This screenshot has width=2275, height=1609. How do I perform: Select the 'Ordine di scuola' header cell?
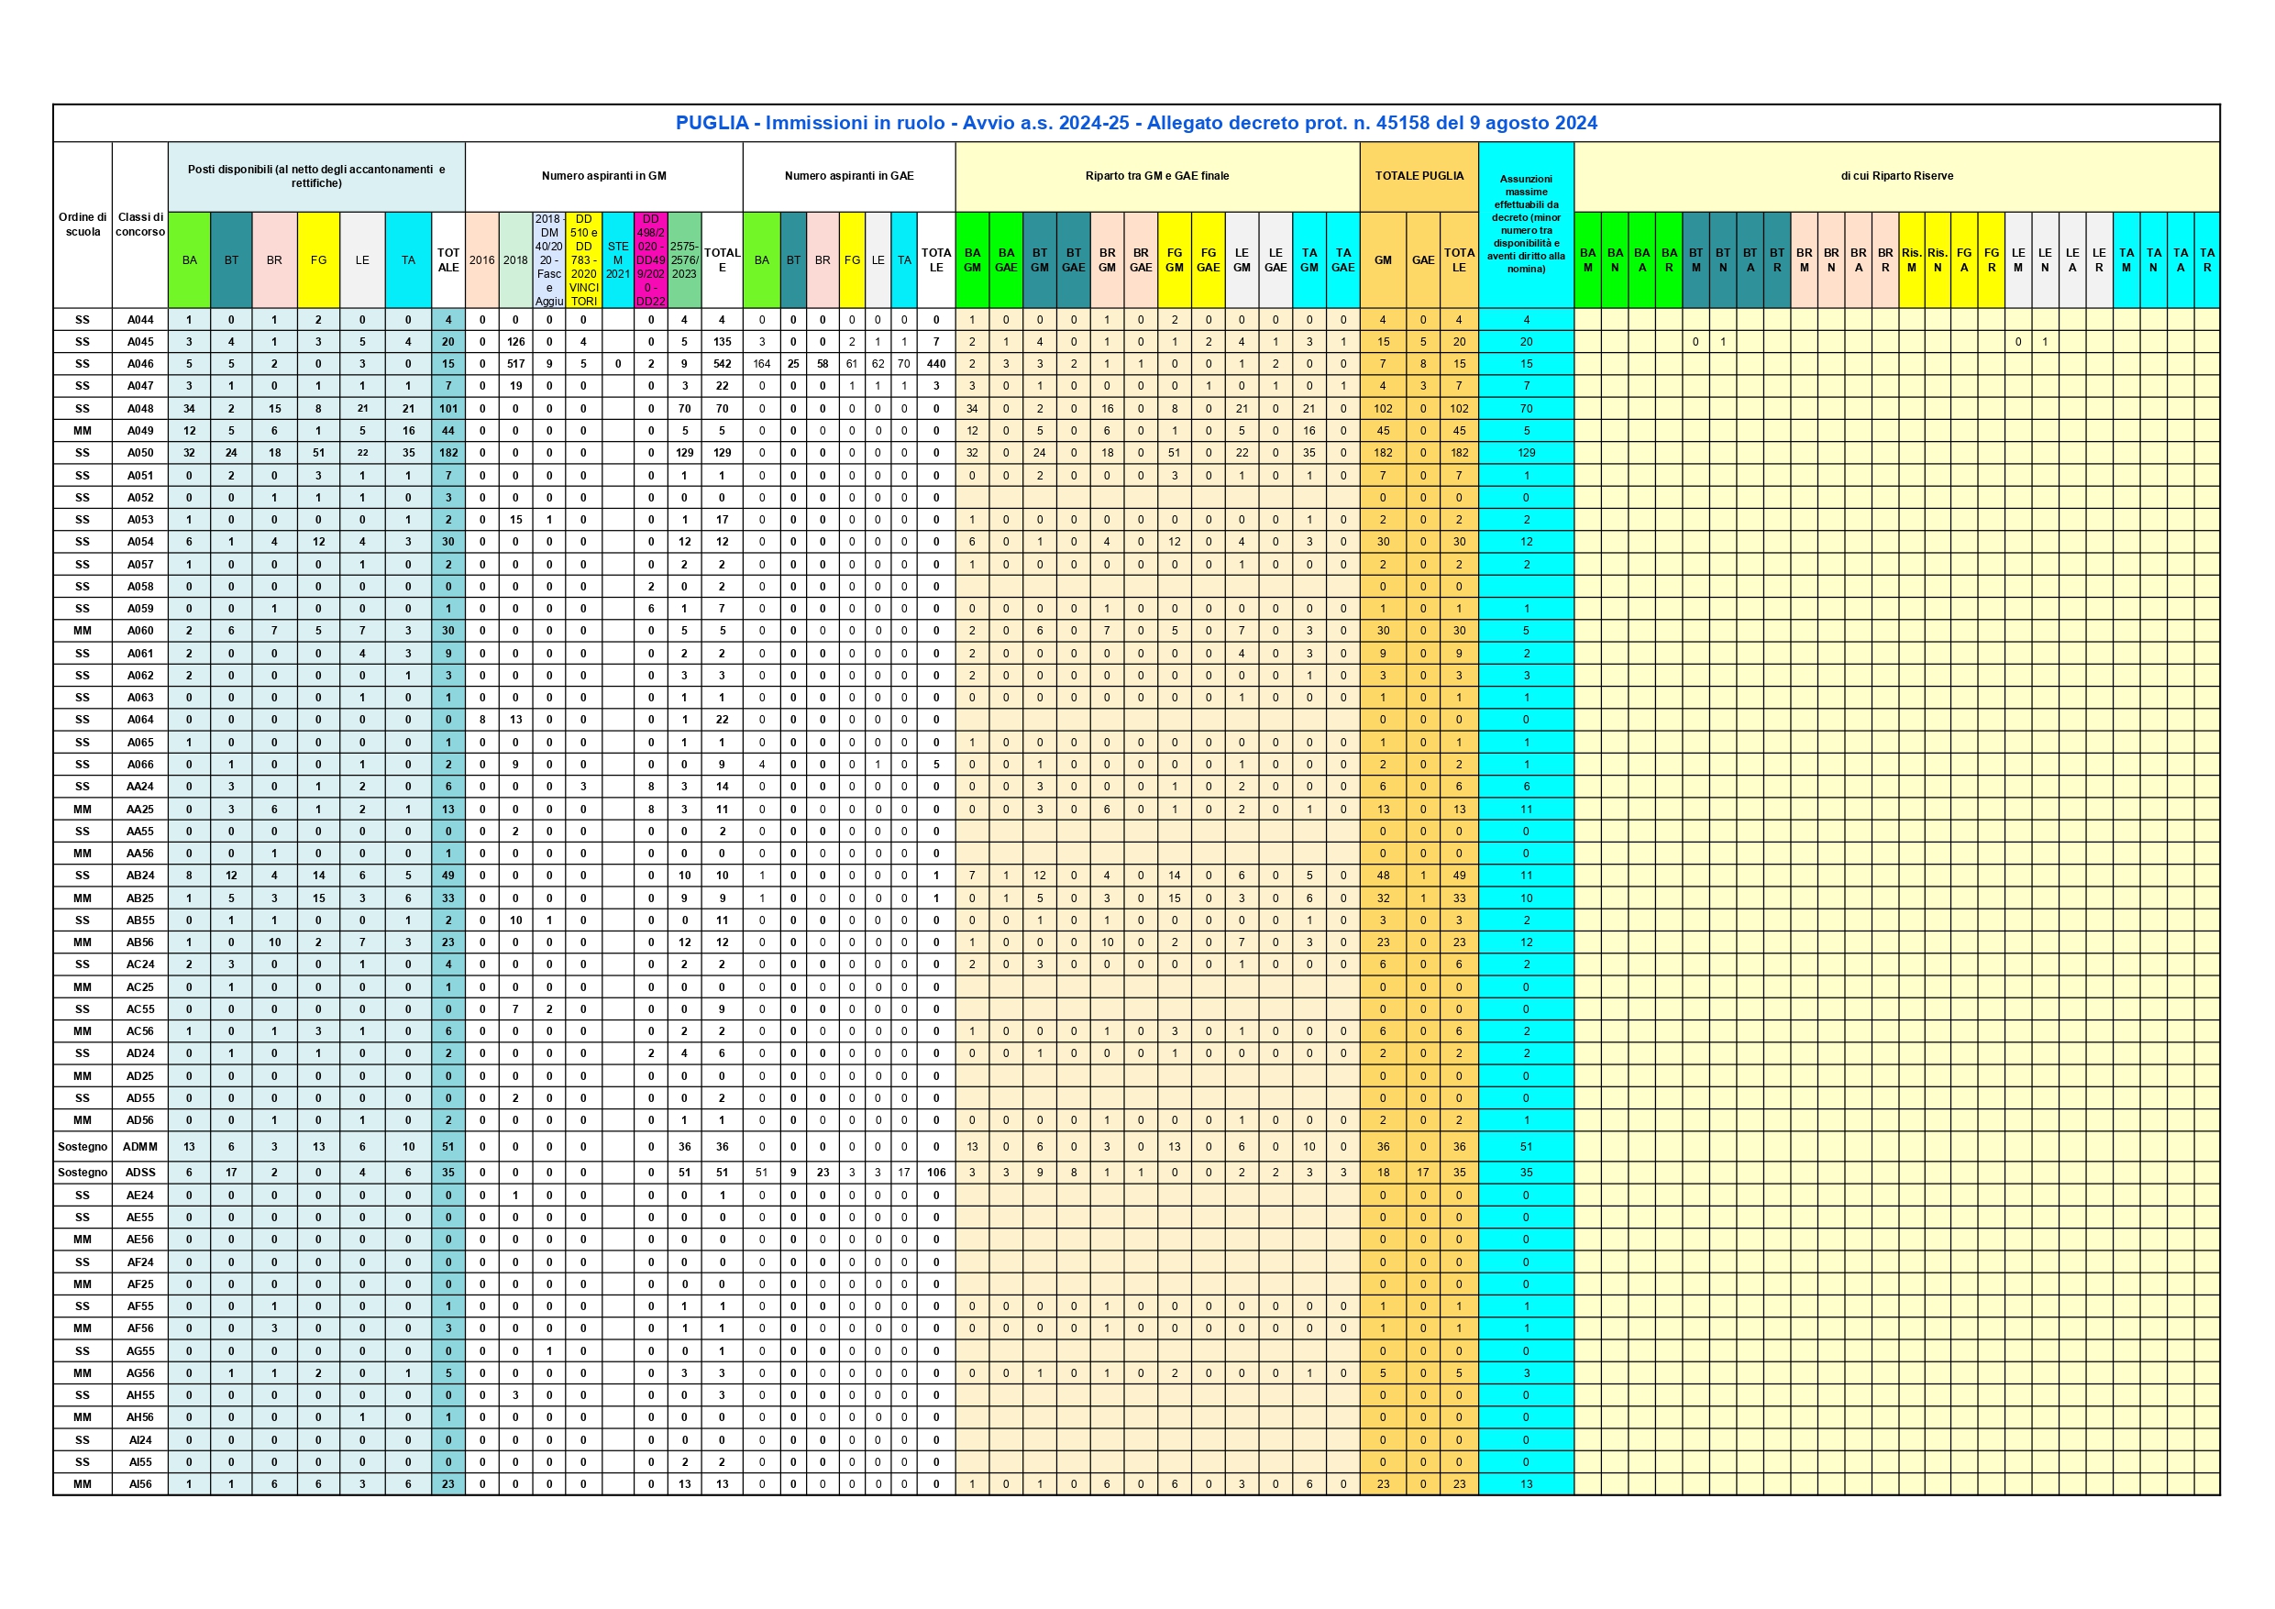83,225
